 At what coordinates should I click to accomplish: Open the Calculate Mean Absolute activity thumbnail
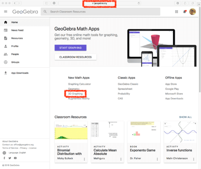108,132
